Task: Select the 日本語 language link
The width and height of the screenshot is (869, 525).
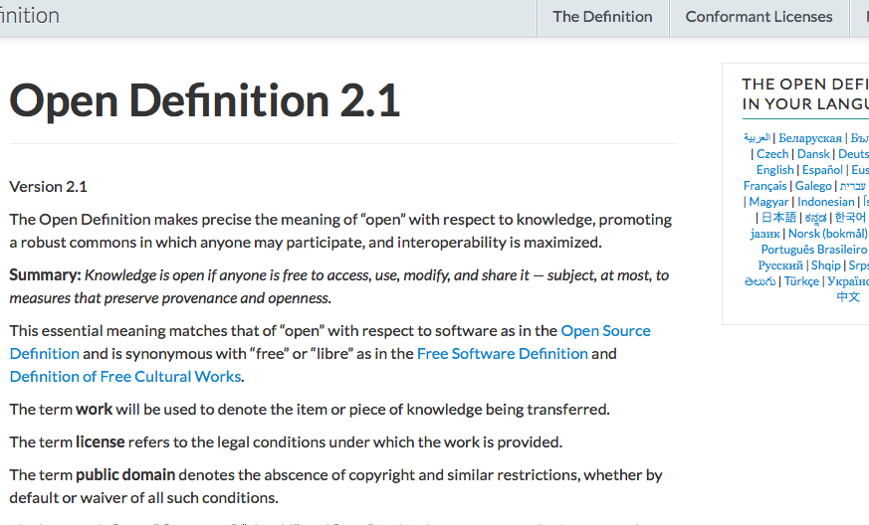Action: 778,218
